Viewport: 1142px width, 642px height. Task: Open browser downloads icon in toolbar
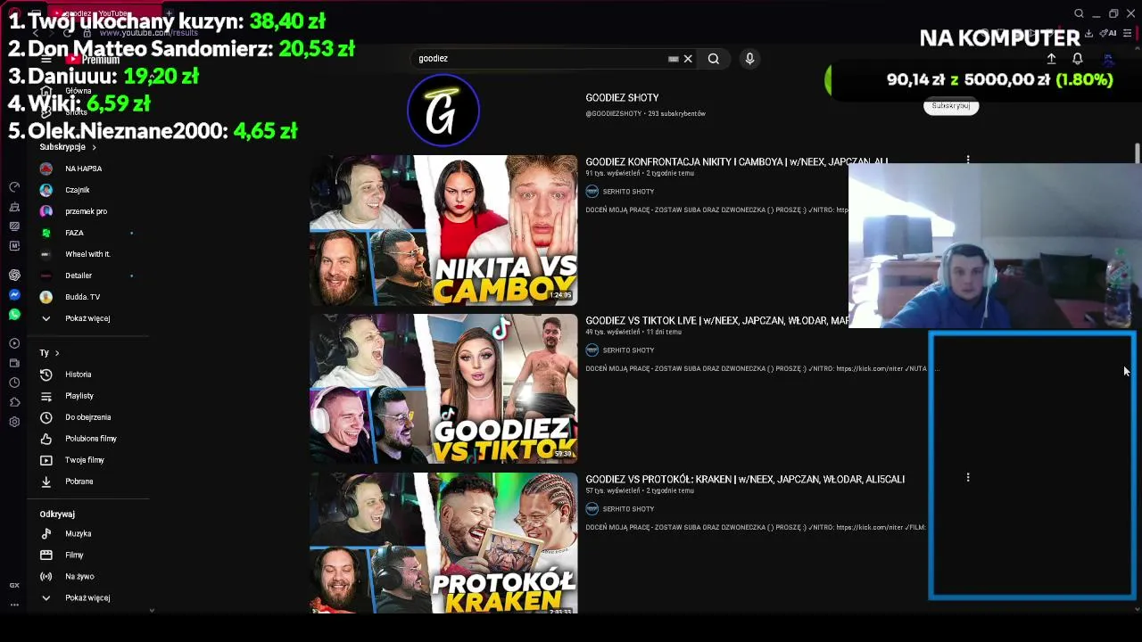(x=1088, y=33)
